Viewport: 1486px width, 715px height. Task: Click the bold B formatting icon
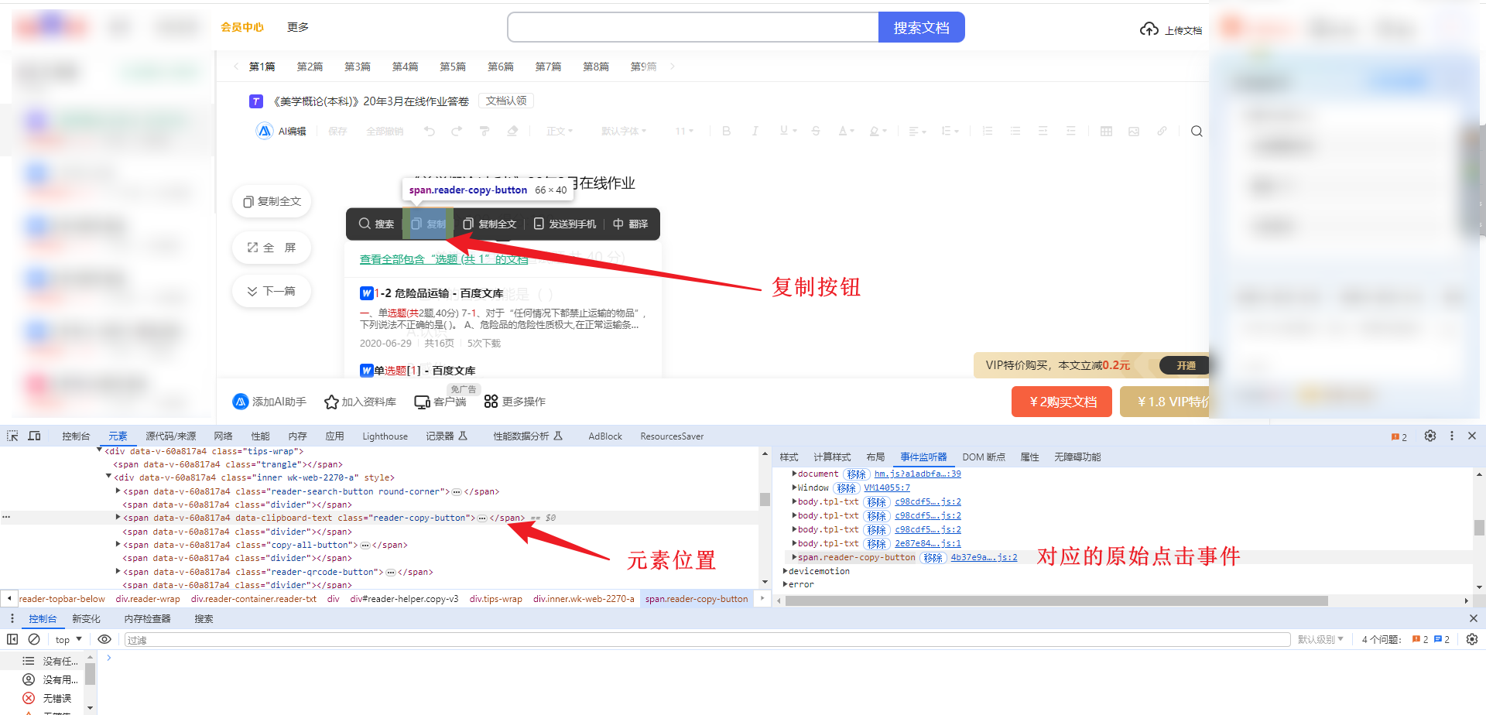[x=726, y=131]
